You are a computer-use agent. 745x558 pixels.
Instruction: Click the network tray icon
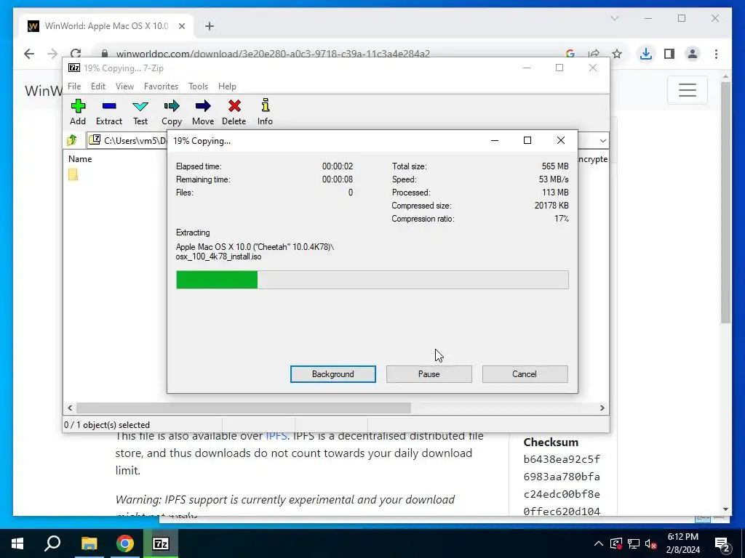634,543
